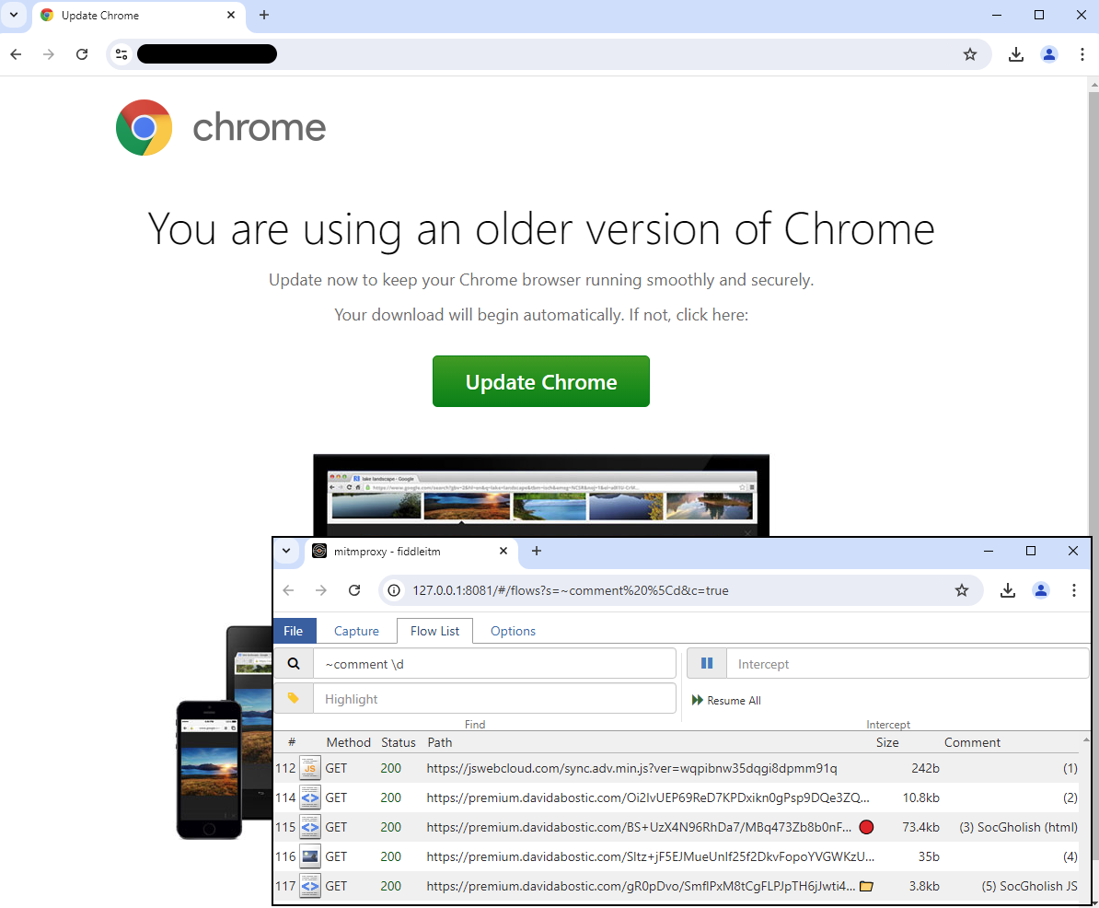Viewport: 1099px width, 908px height.
Task: Open the mitmproxy File menu
Action: 294,631
